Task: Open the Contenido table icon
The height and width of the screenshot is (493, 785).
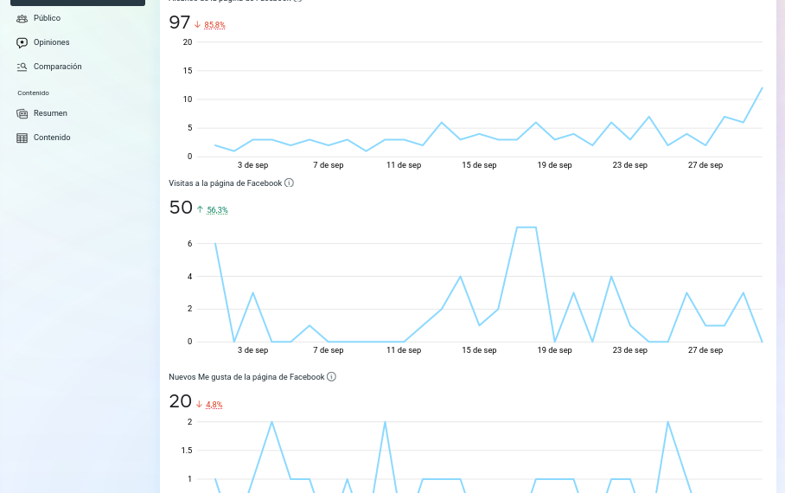Action: click(x=22, y=138)
